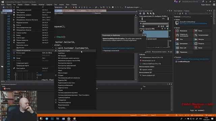Collapse the Решения section in Team Explorer
This screenshot has width=216, height=121.
pyautogui.click(x=174, y=57)
